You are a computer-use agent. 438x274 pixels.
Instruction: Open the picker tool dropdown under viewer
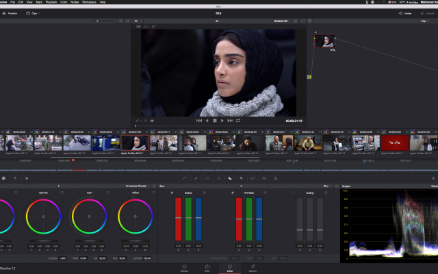coord(138,121)
